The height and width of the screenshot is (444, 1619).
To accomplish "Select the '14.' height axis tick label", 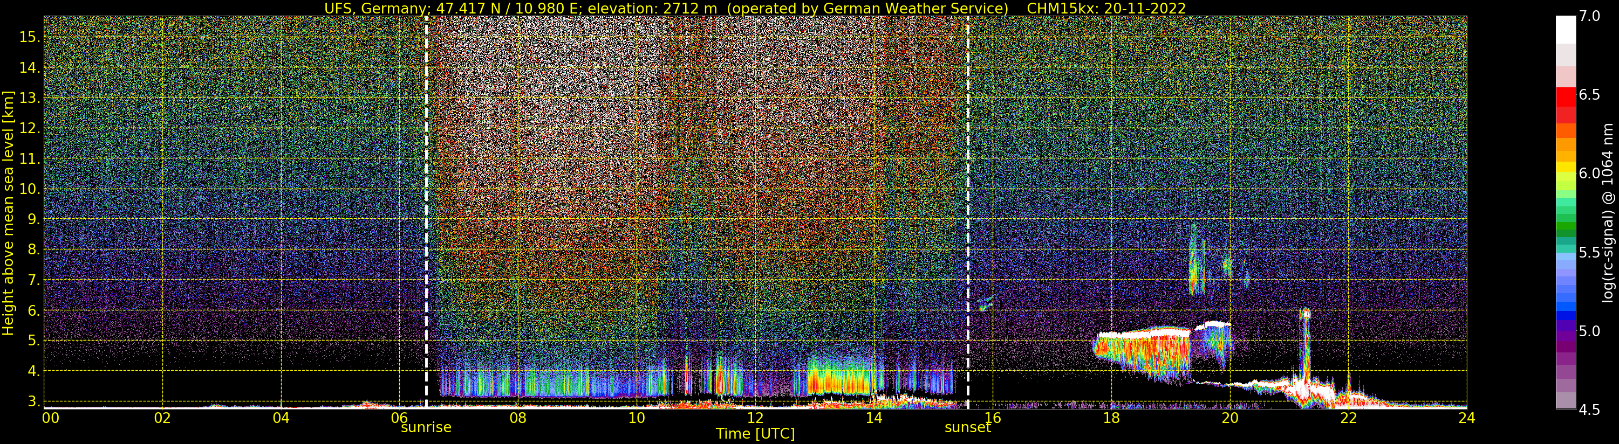I will click(x=29, y=68).
